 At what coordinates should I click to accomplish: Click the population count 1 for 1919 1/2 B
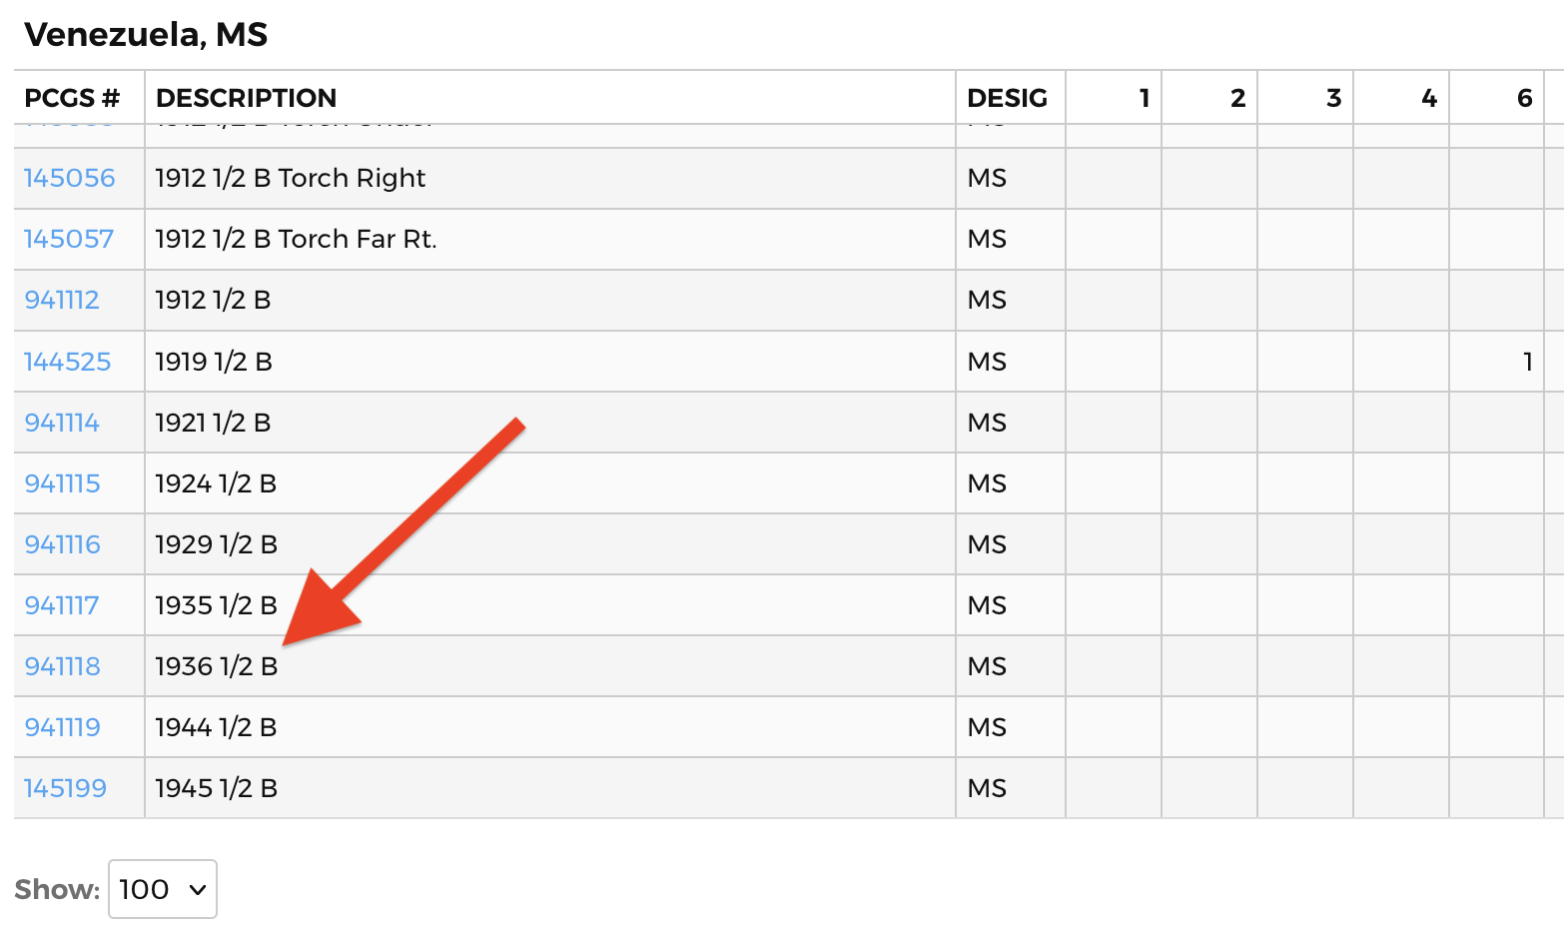point(1527,362)
